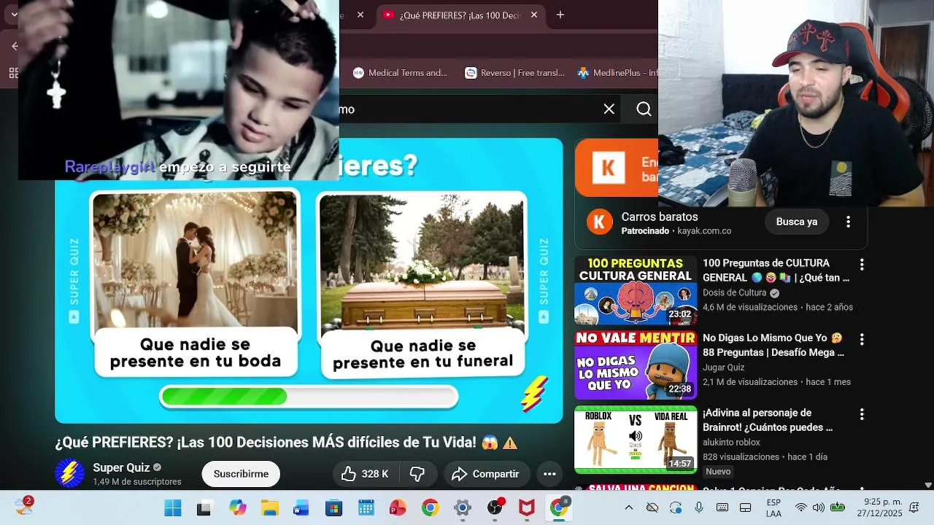This screenshot has height=525, width=934.
Task: Share the video using Compartir
Action: pos(485,474)
